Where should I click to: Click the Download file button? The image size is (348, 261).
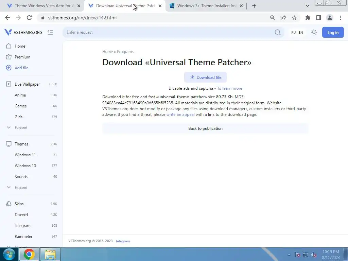[x=205, y=77]
